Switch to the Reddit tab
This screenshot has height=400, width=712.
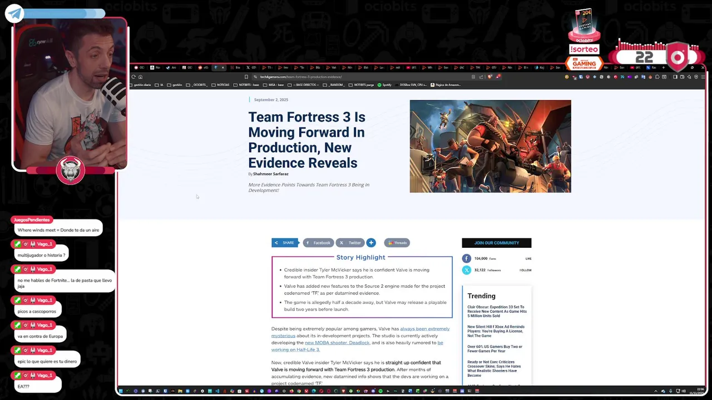203,67
